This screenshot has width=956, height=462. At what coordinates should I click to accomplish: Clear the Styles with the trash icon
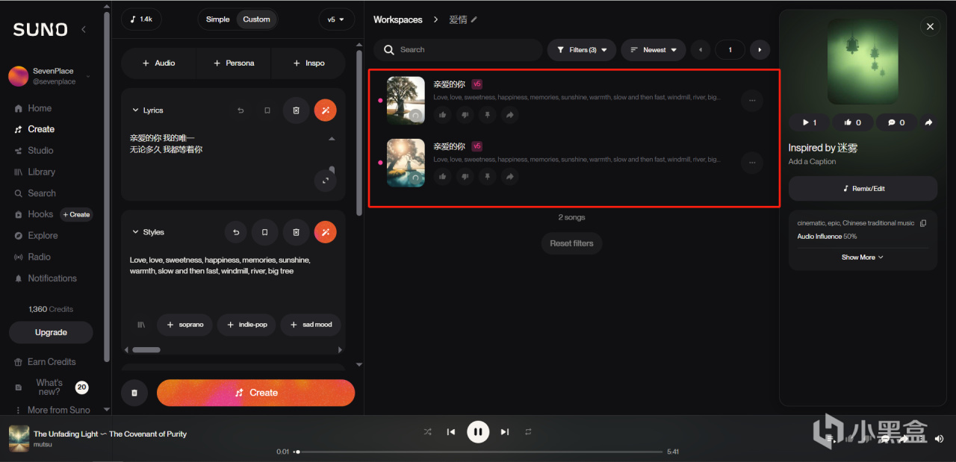(296, 232)
